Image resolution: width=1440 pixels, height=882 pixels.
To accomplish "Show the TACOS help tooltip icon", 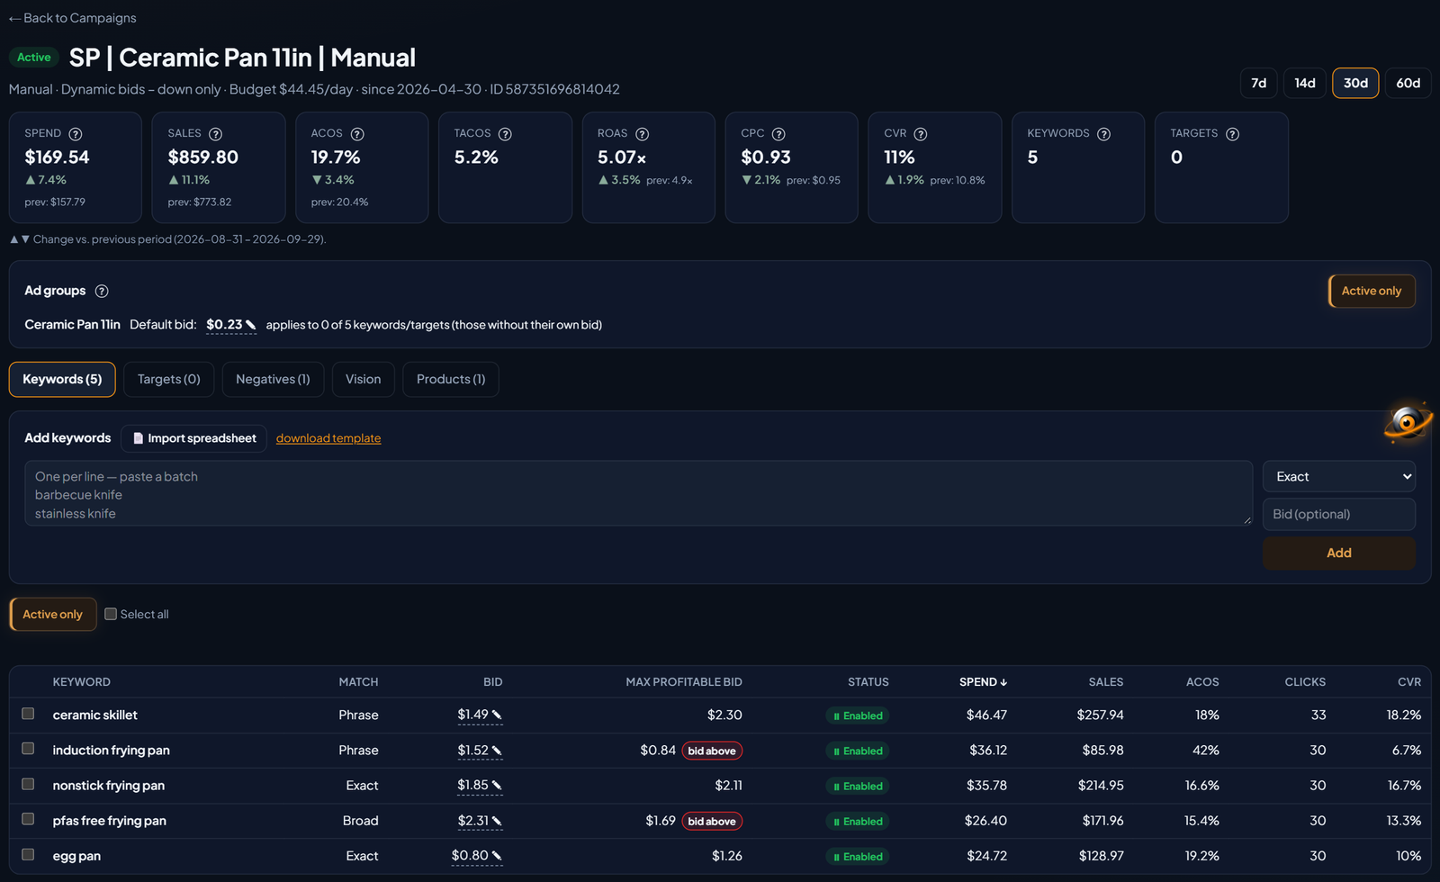I will pyautogui.click(x=505, y=134).
